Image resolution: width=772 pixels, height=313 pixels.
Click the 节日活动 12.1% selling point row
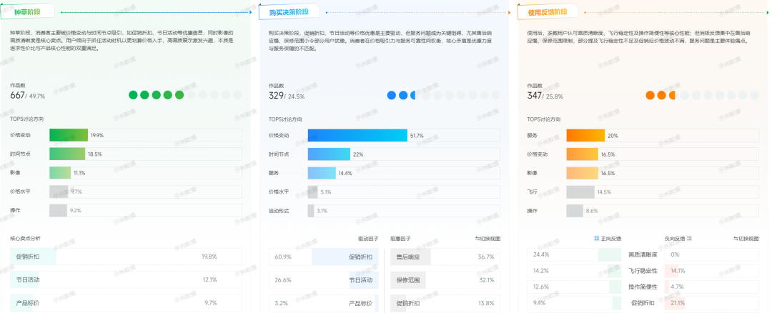pyautogui.click(x=126, y=279)
